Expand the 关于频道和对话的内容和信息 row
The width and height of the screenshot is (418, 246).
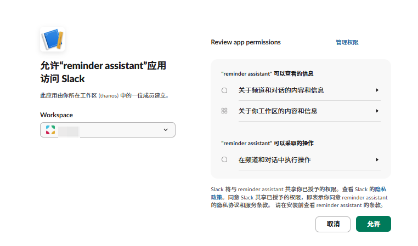[x=301, y=90]
